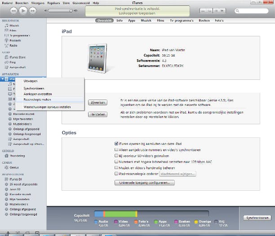Choose Synchroniseren from context menu
The image size is (275, 236).
tap(50, 88)
